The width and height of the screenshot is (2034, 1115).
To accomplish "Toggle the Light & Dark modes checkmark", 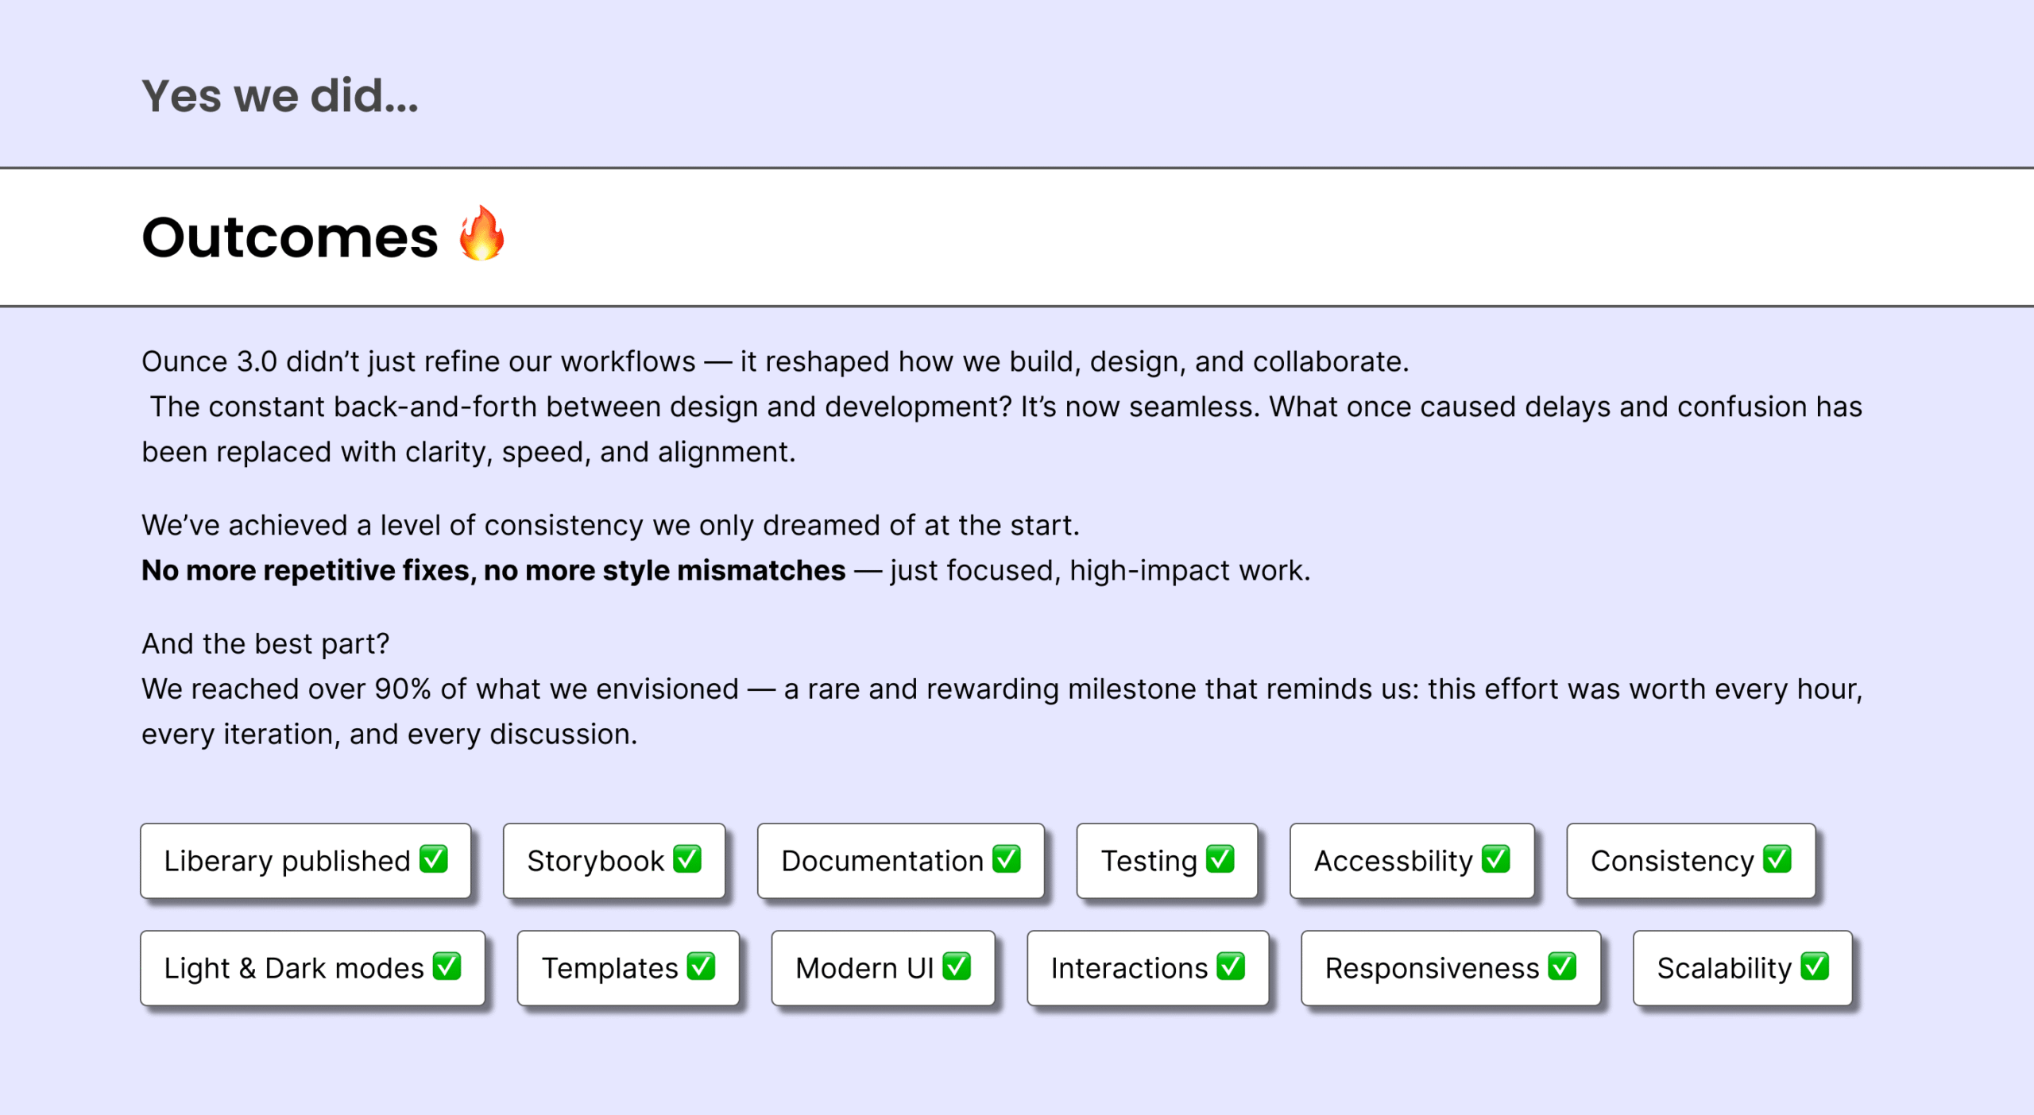I will point(447,966).
